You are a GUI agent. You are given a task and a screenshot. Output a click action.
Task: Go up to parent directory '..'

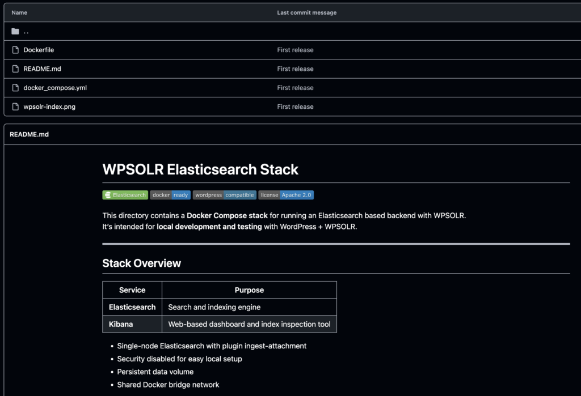(26, 32)
